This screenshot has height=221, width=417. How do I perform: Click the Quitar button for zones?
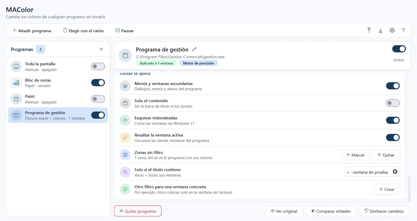(386, 155)
